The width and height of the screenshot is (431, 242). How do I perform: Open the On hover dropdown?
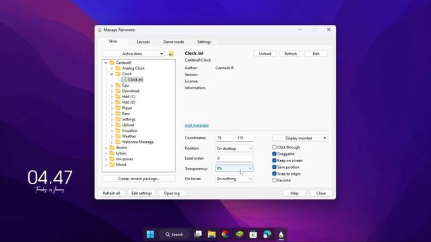pos(234,179)
